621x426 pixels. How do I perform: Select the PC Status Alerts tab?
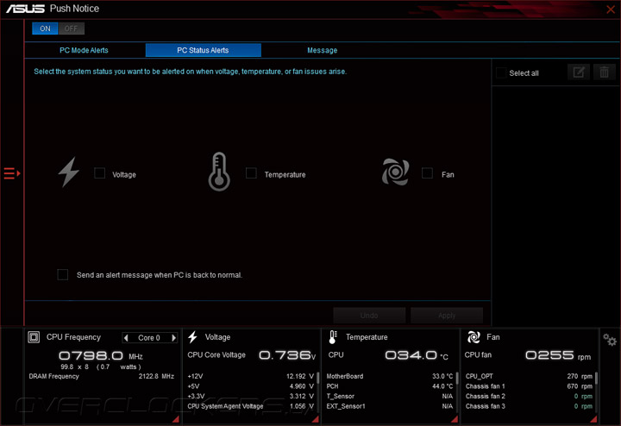204,50
